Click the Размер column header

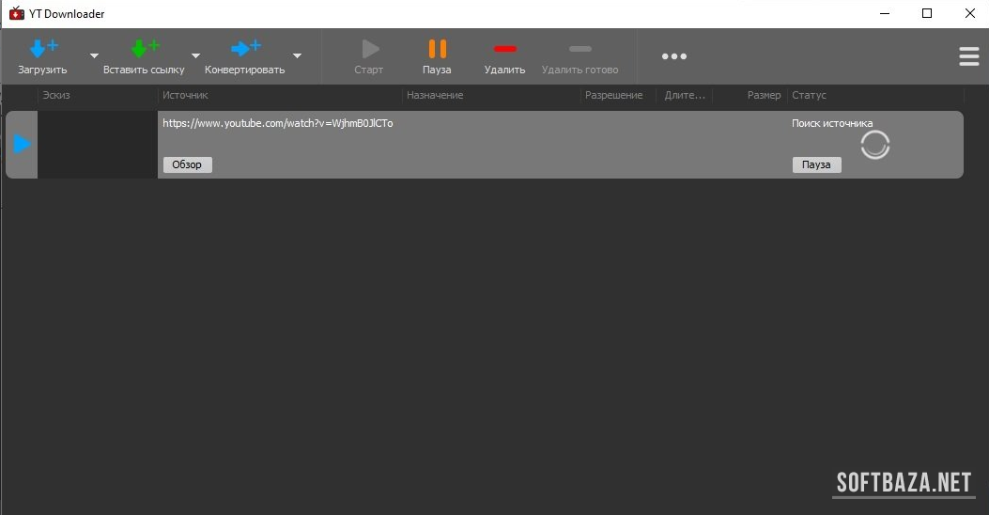[x=764, y=95]
